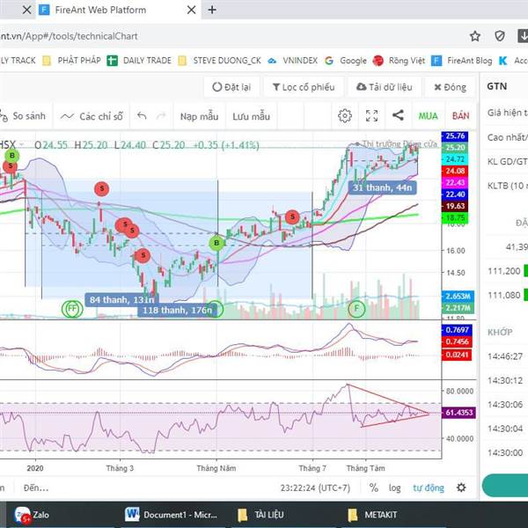Click the 23:22:24 (UTC+7) timezone selector
The height and width of the screenshot is (528, 528).
pyautogui.click(x=315, y=488)
